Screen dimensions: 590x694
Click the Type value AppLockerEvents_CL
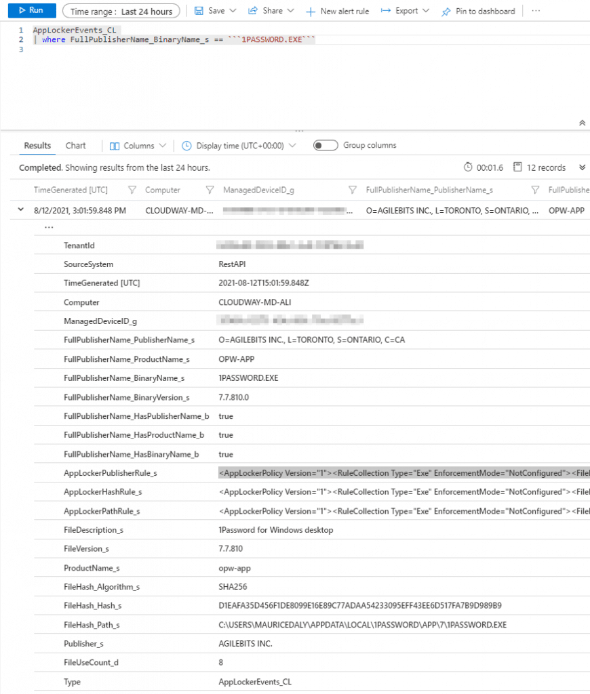(x=255, y=682)
